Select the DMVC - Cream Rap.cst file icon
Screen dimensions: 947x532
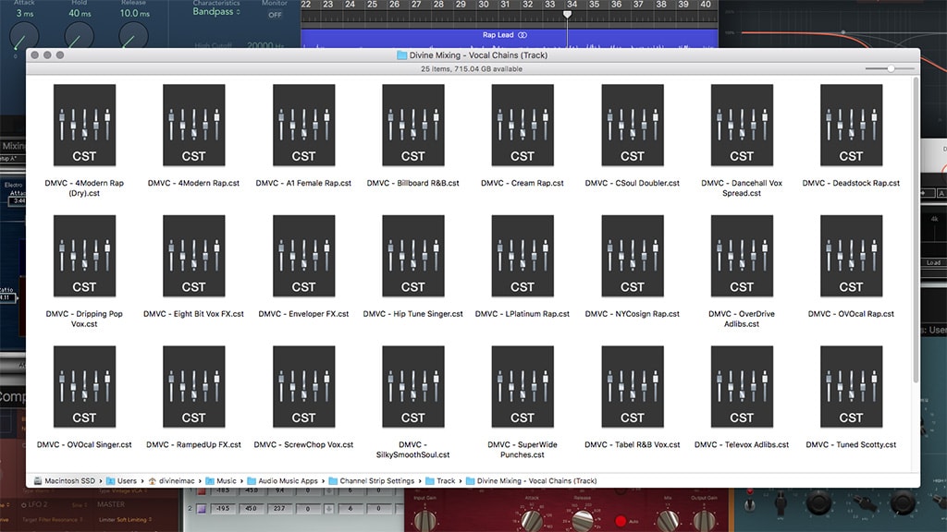point(523,125)
